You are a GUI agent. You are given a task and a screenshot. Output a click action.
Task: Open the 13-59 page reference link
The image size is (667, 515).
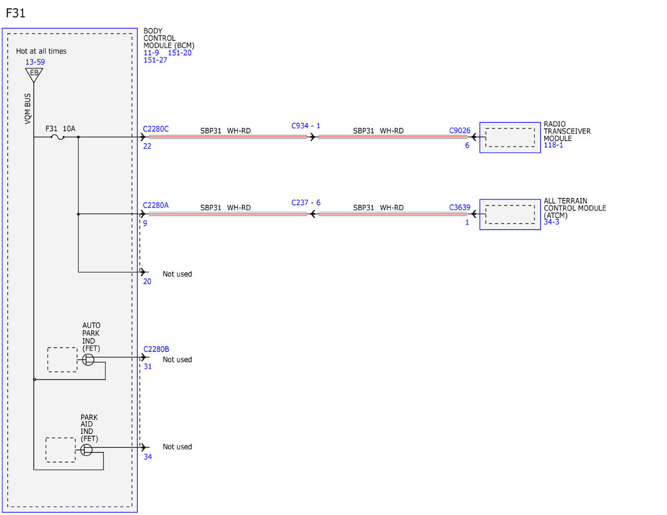coord(35,62)
